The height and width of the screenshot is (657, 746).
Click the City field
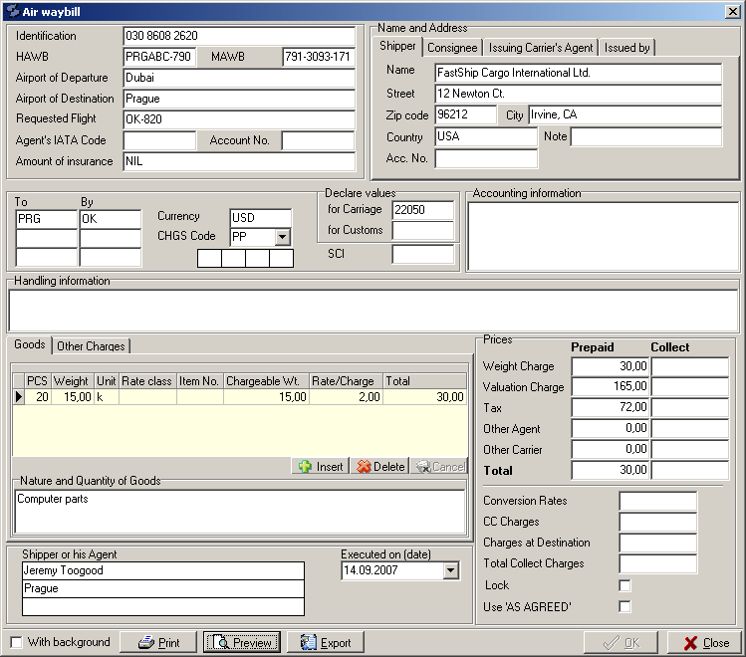pyautogui.click(x=625, y=115)
